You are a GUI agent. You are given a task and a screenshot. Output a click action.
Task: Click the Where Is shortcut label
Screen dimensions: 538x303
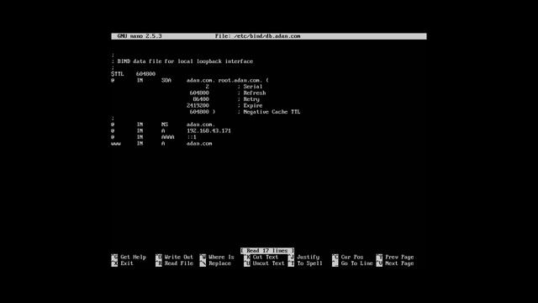[x=221, y=257]
